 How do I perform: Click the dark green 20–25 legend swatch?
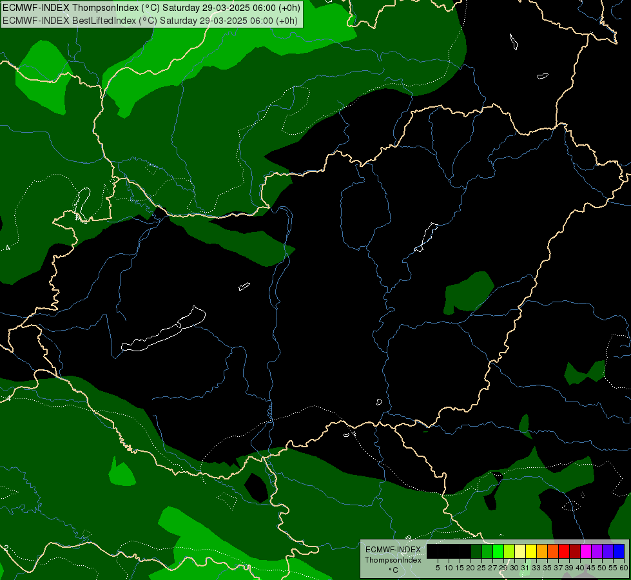(x=476, y=551)
